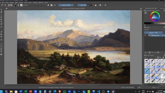Collapse the Brush Presets docker
Viewport: 165px width, 93px height.
(145, 55)
